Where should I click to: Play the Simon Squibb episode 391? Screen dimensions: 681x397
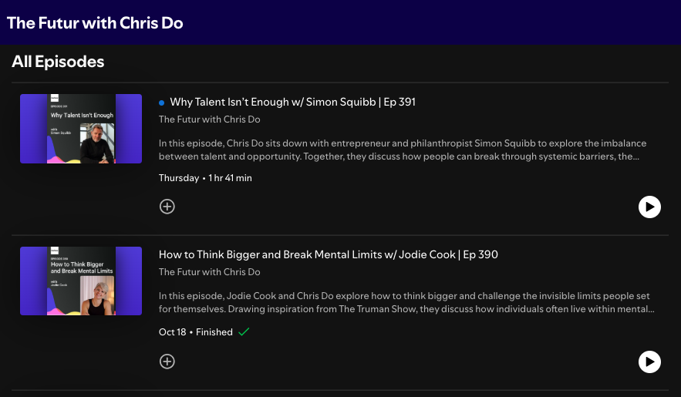coord(649,207)
